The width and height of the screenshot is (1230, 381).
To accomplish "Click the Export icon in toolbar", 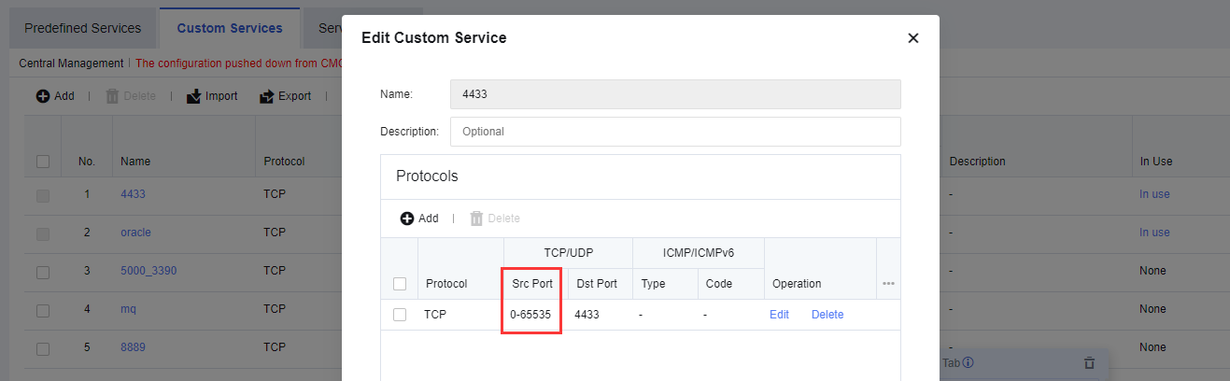I will (x=266, y=96).
